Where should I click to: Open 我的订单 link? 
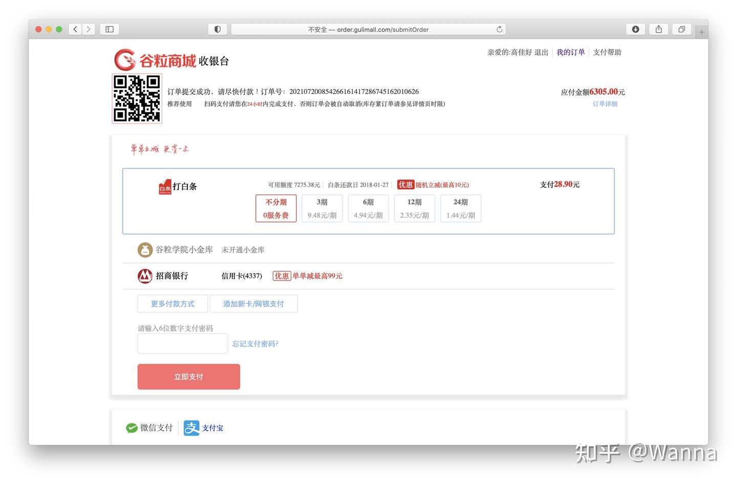tap(571, 52)
